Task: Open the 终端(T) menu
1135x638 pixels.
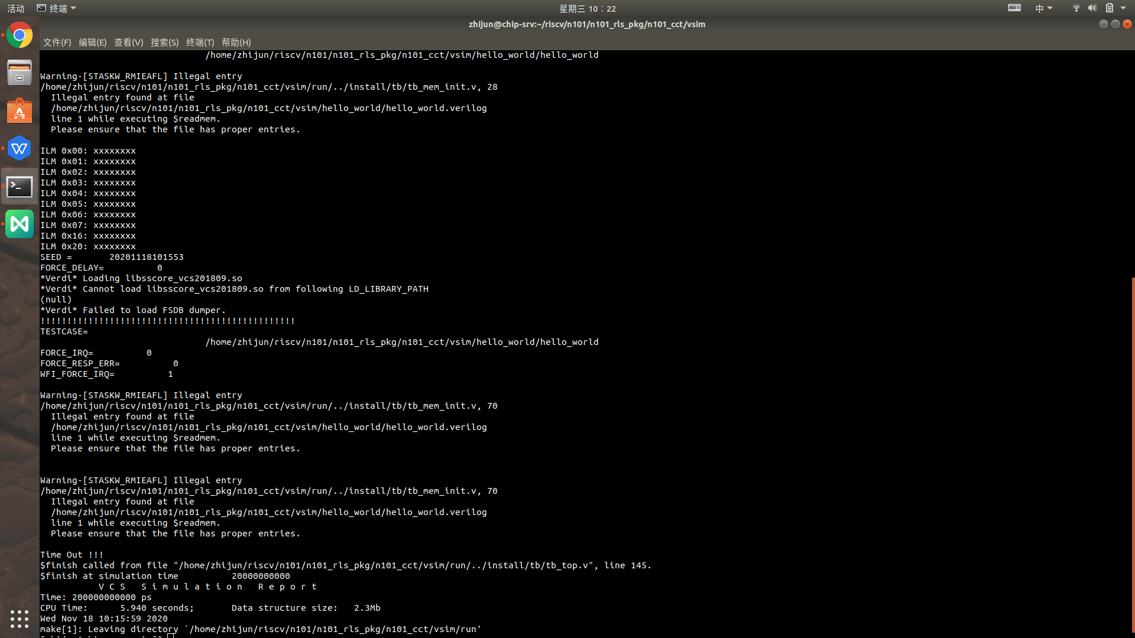Action: point(200,43)
